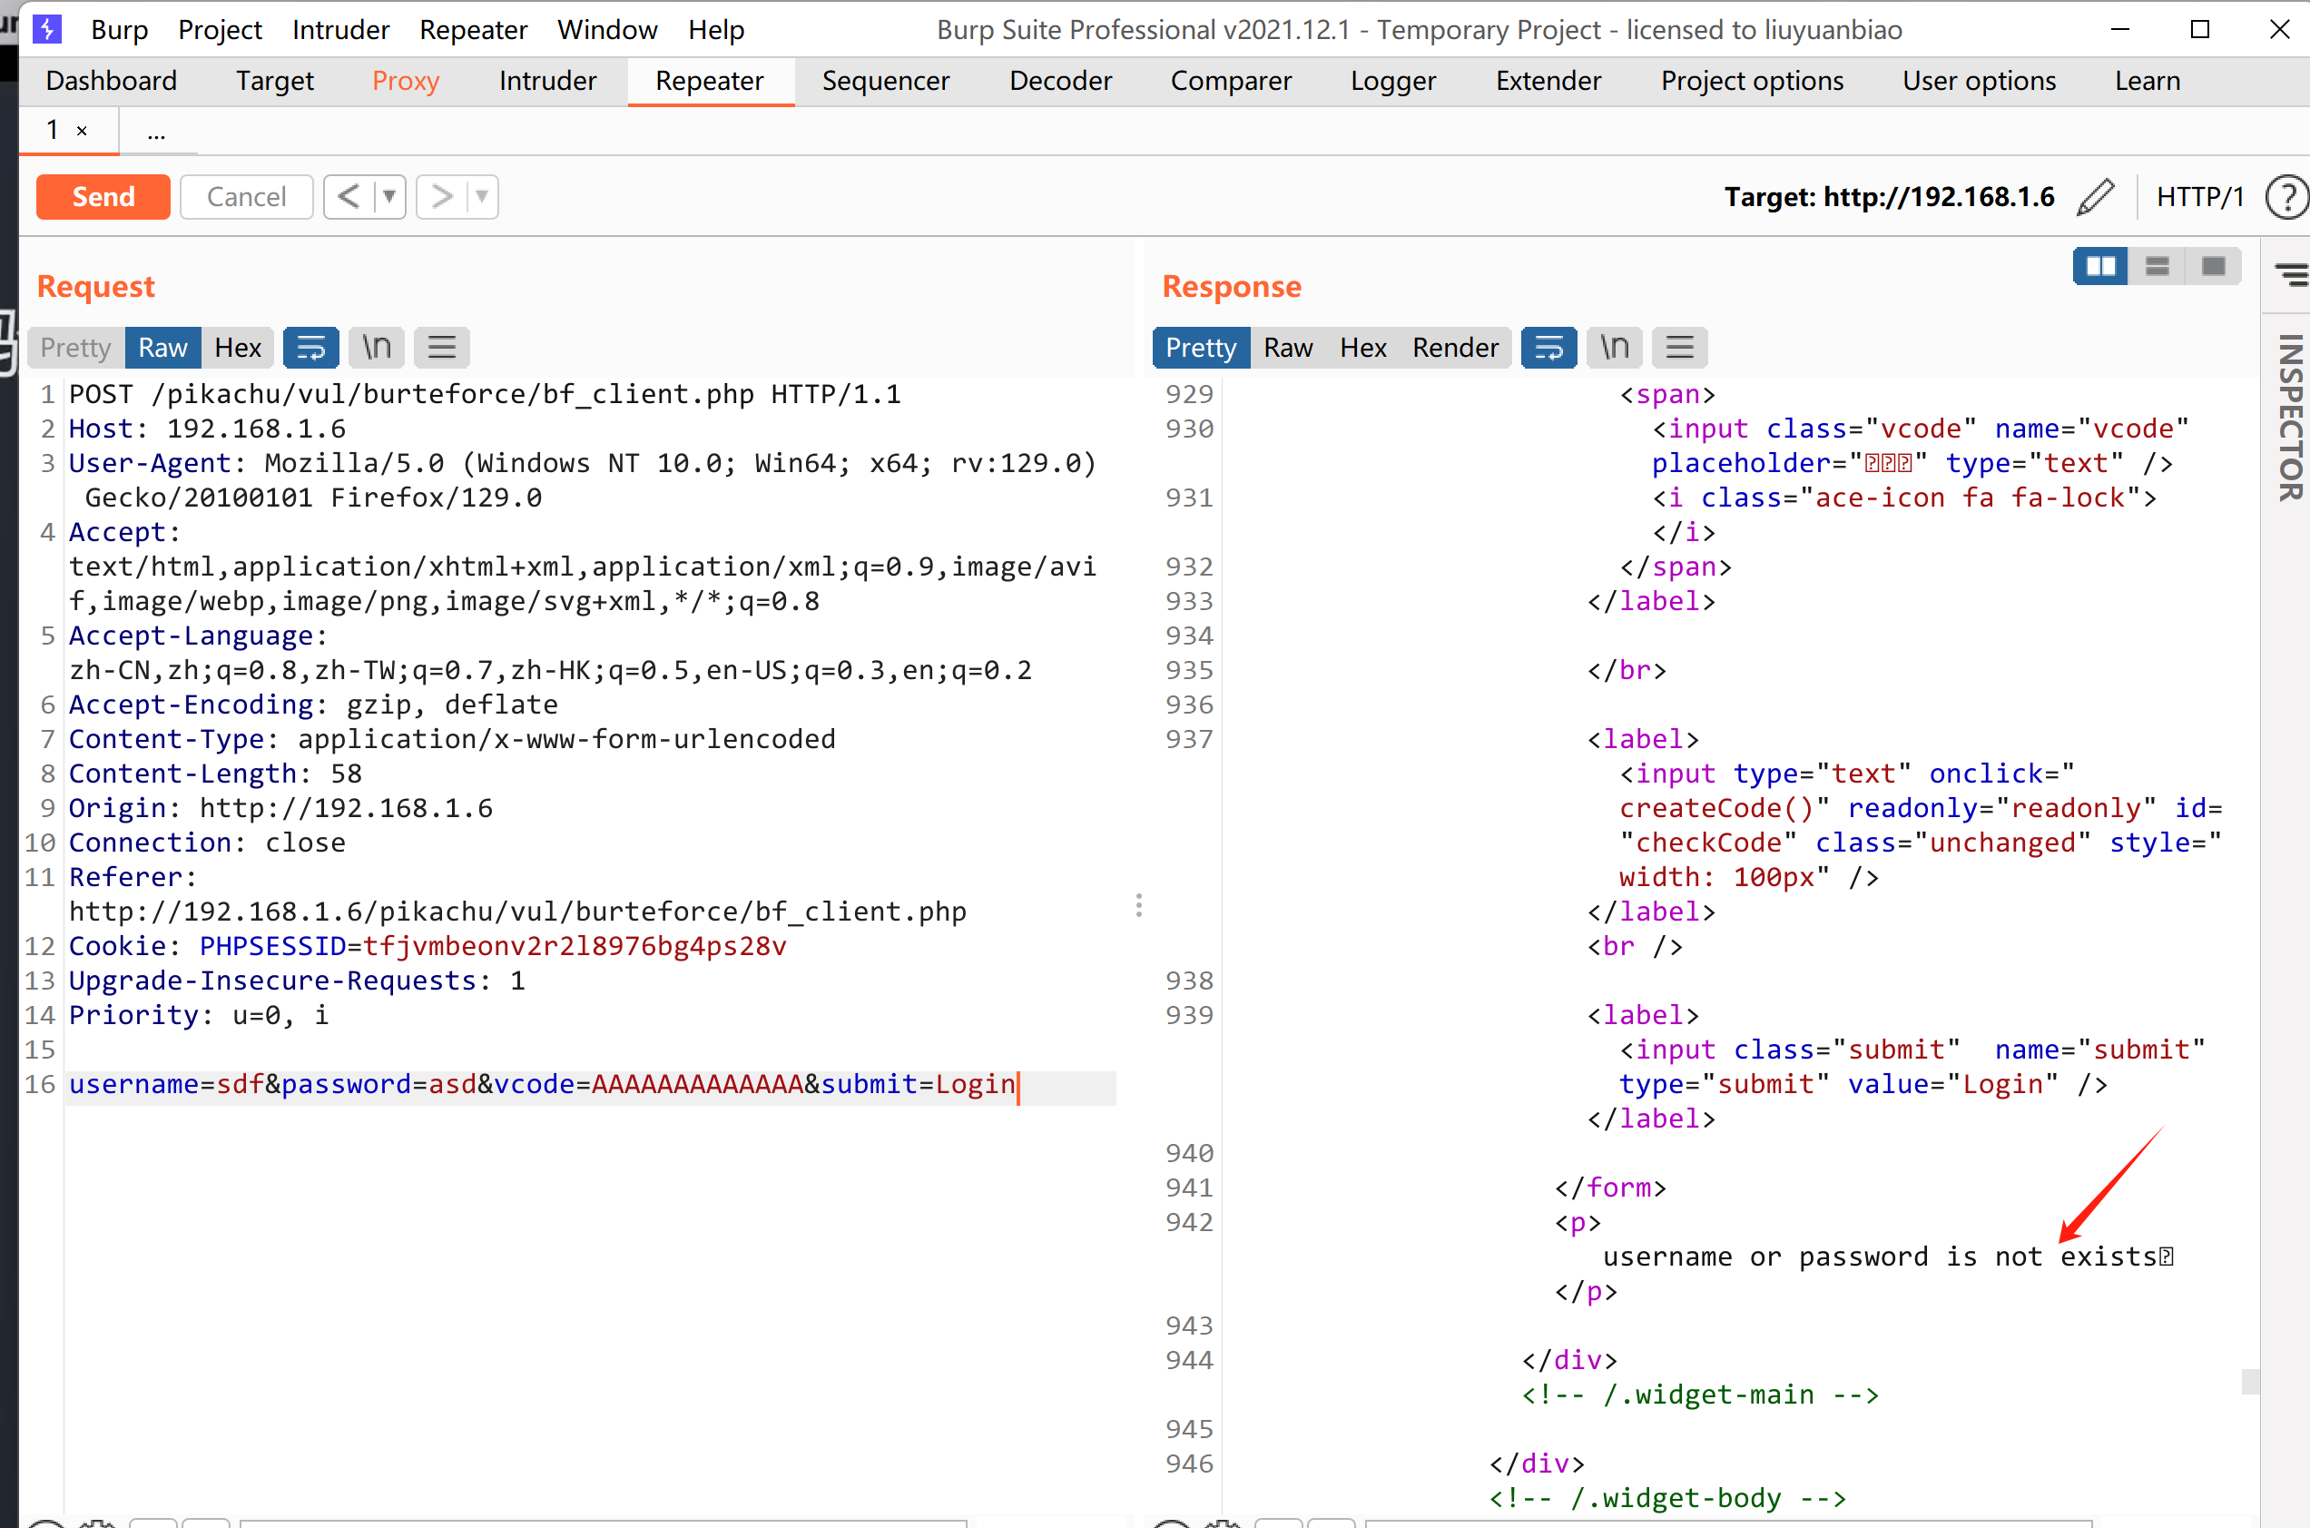Toggle word wrap icon in Request pane
The image size is (2310, 1528).
(310, 348)
